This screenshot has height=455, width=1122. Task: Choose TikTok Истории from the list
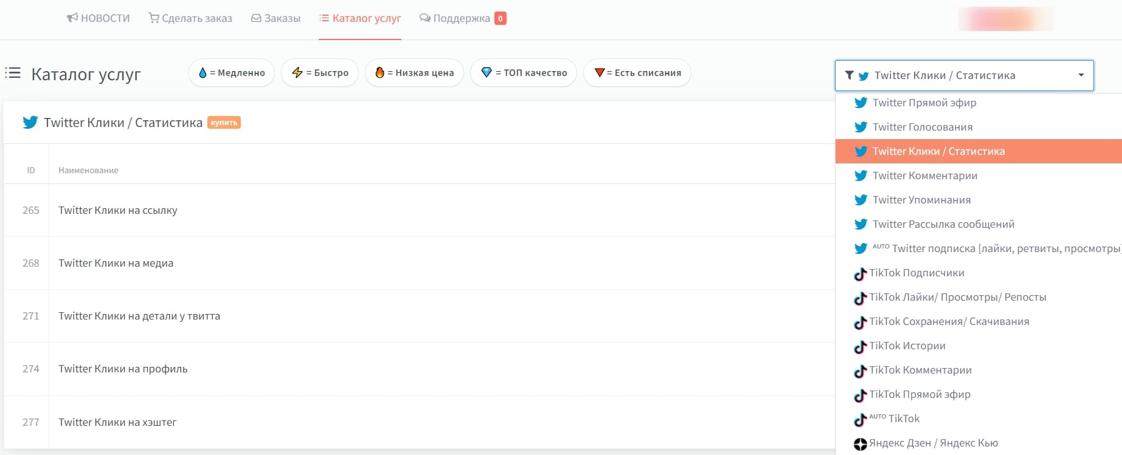pyautogui.click(x=978, y=346)
